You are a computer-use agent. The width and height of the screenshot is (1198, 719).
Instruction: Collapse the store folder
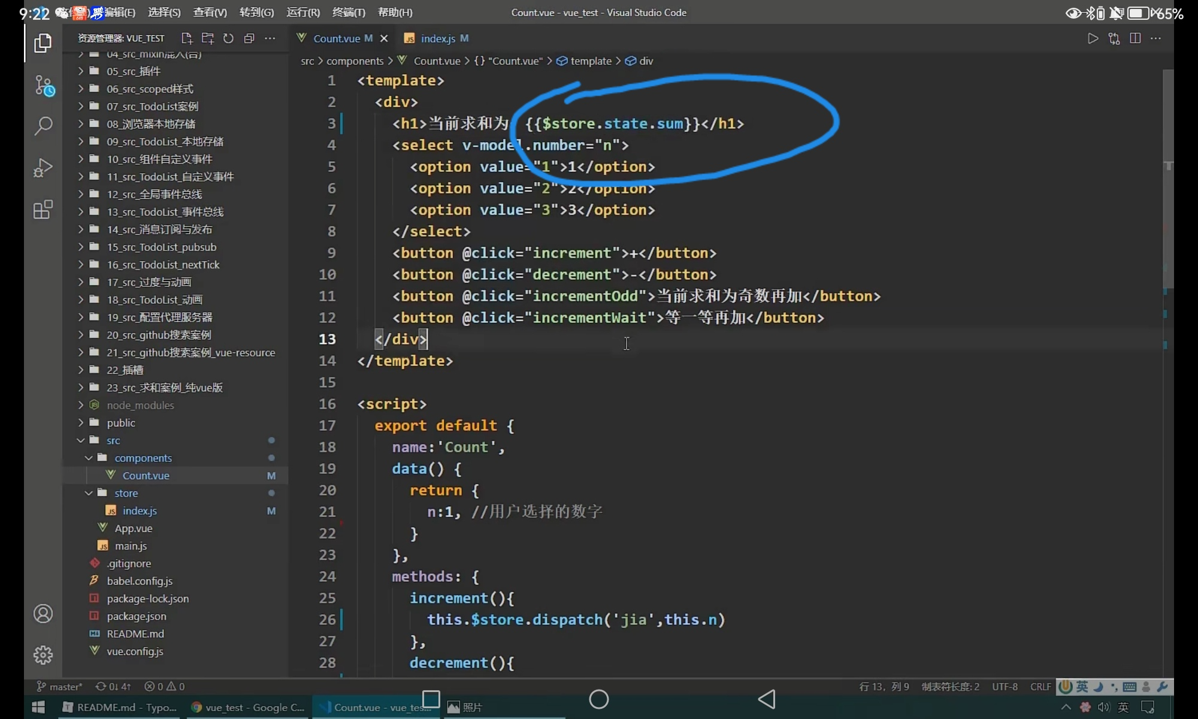pos(126,493)
